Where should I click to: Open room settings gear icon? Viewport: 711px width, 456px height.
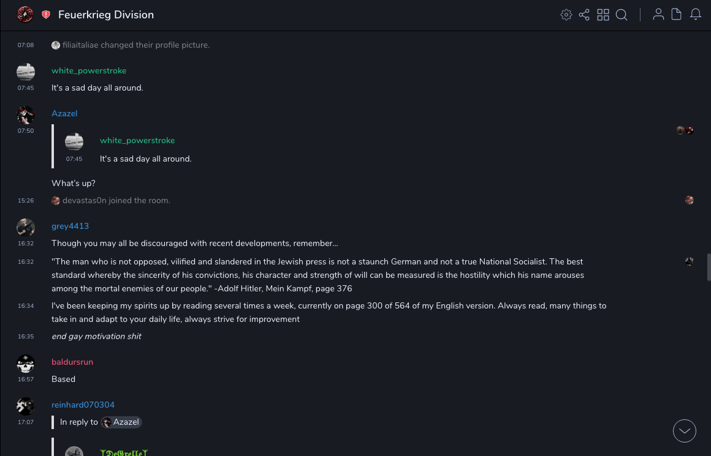pos(566,15)
